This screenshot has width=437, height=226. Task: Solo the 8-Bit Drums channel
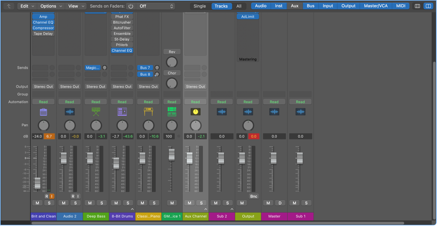[x=128, y=203]
